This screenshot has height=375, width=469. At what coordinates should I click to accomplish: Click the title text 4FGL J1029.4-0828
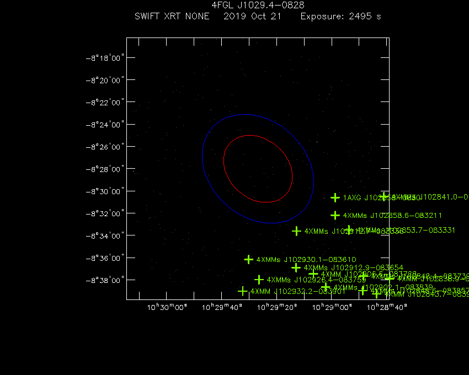click(x=258, y=5)
